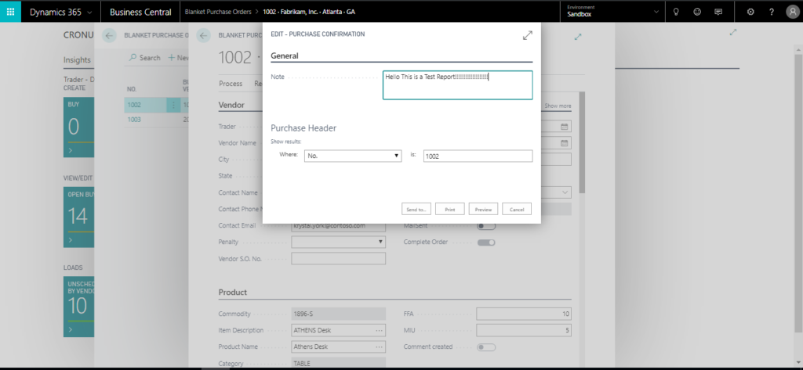Open the lightbulb Tell Me icon
Screen dimensions: 803x370
pyautogui.click(x=675, y=13)
